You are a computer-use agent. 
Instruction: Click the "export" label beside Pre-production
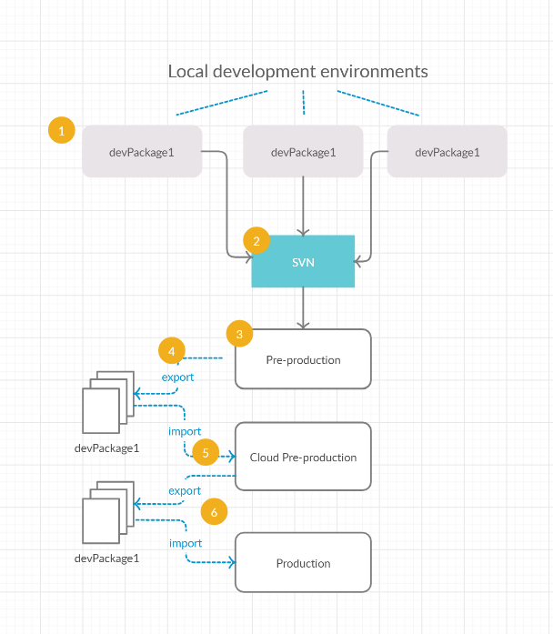[x=177, y=377]
